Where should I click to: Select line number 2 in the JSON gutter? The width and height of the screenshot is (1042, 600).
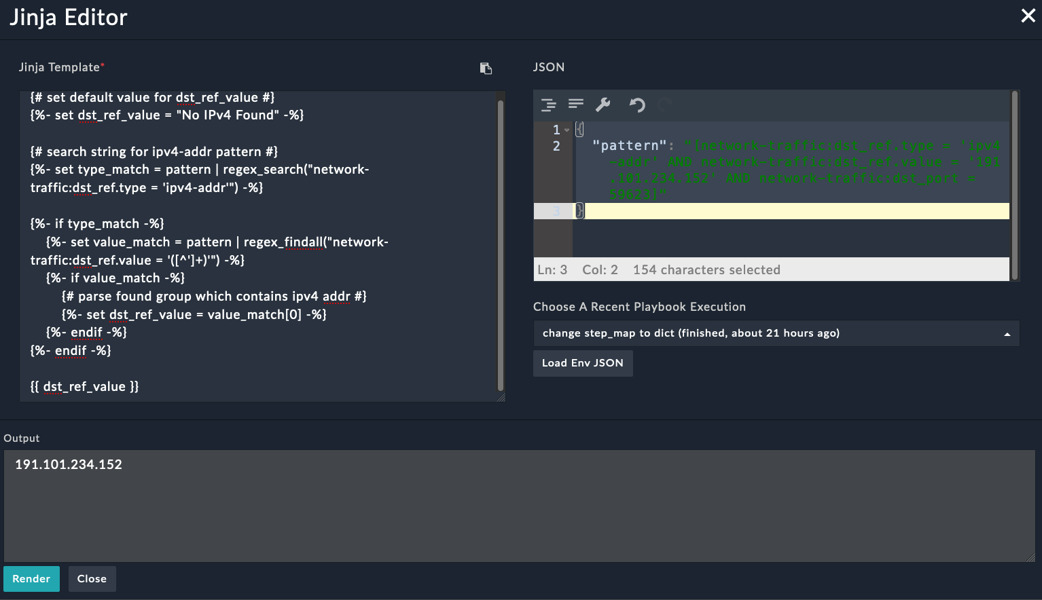click(x=556, y=146)
